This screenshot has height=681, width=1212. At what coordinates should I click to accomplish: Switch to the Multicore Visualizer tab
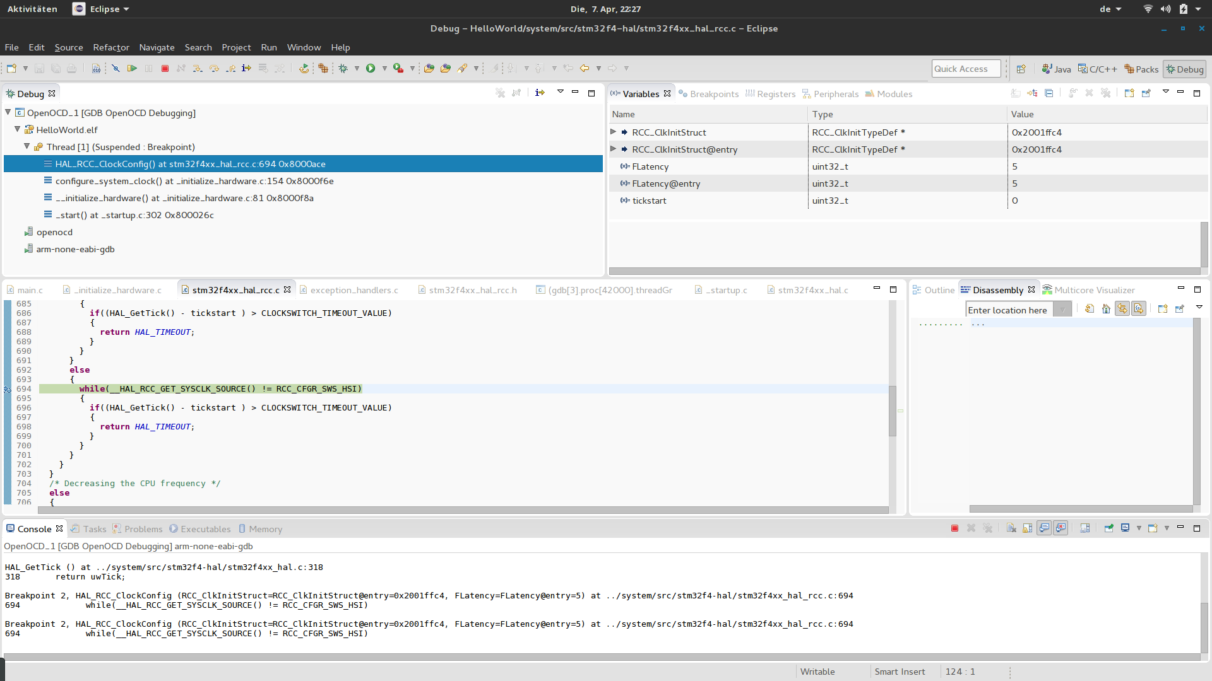click(1088, 290)
